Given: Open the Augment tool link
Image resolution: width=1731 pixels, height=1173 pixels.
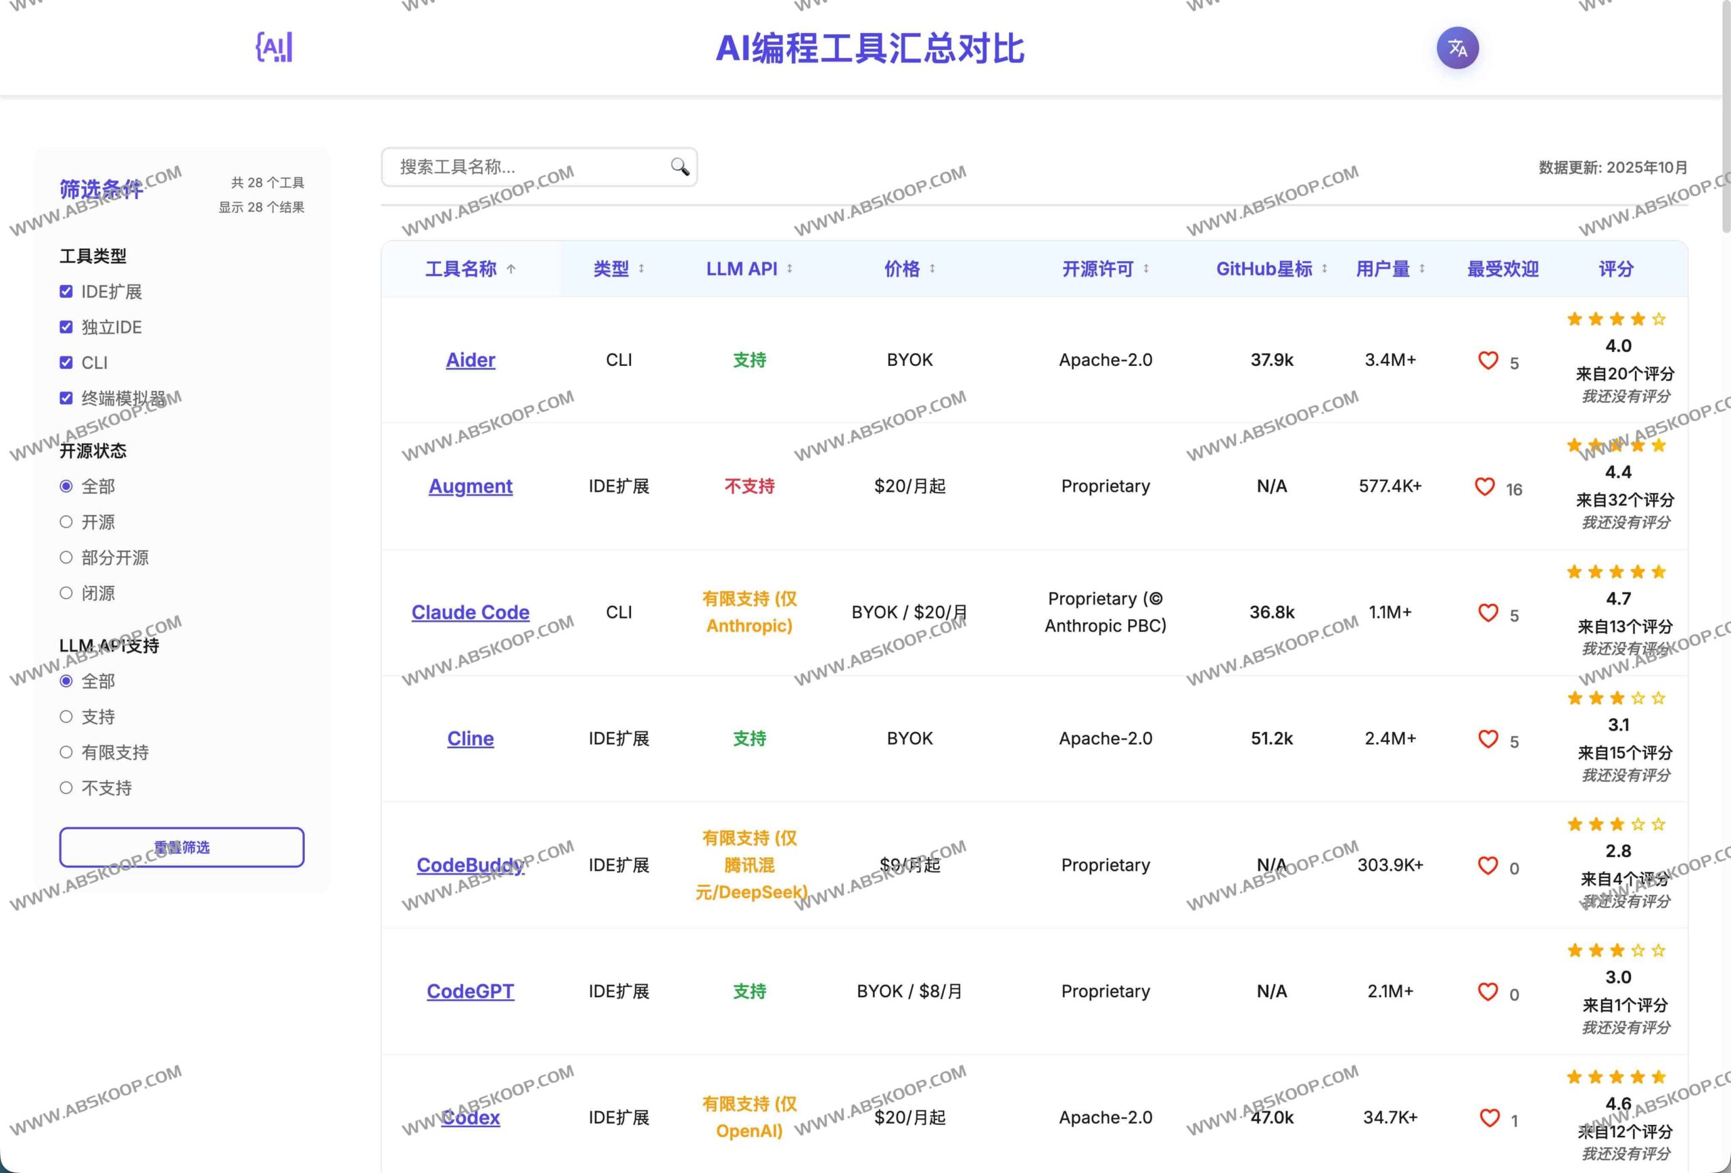Looking at the screenshot, I should point(470,486).
